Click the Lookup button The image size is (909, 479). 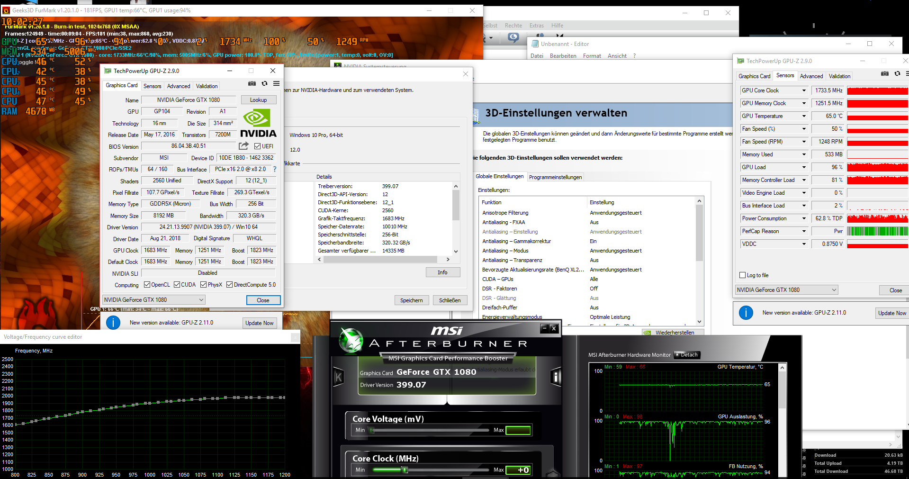258,100
